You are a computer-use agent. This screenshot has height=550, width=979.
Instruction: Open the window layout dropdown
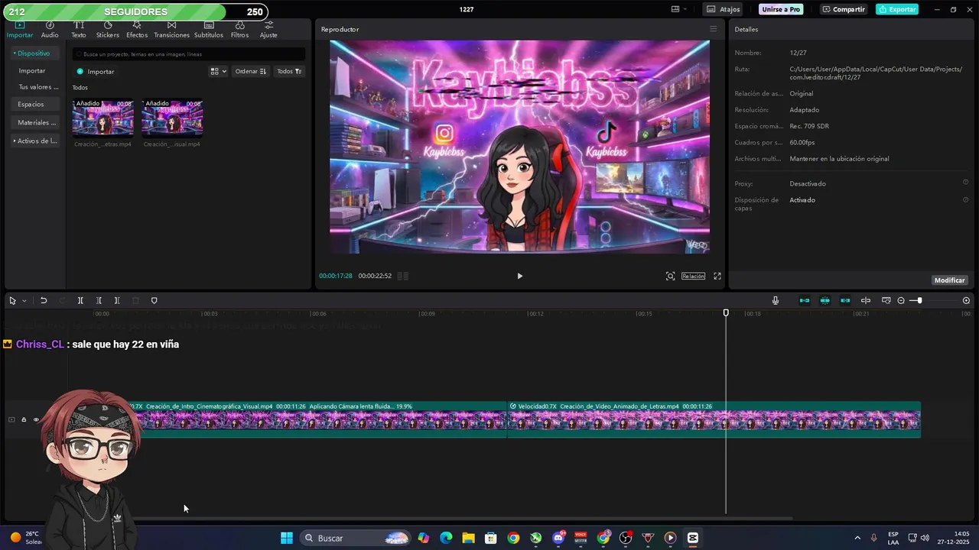tap(678, 9)
